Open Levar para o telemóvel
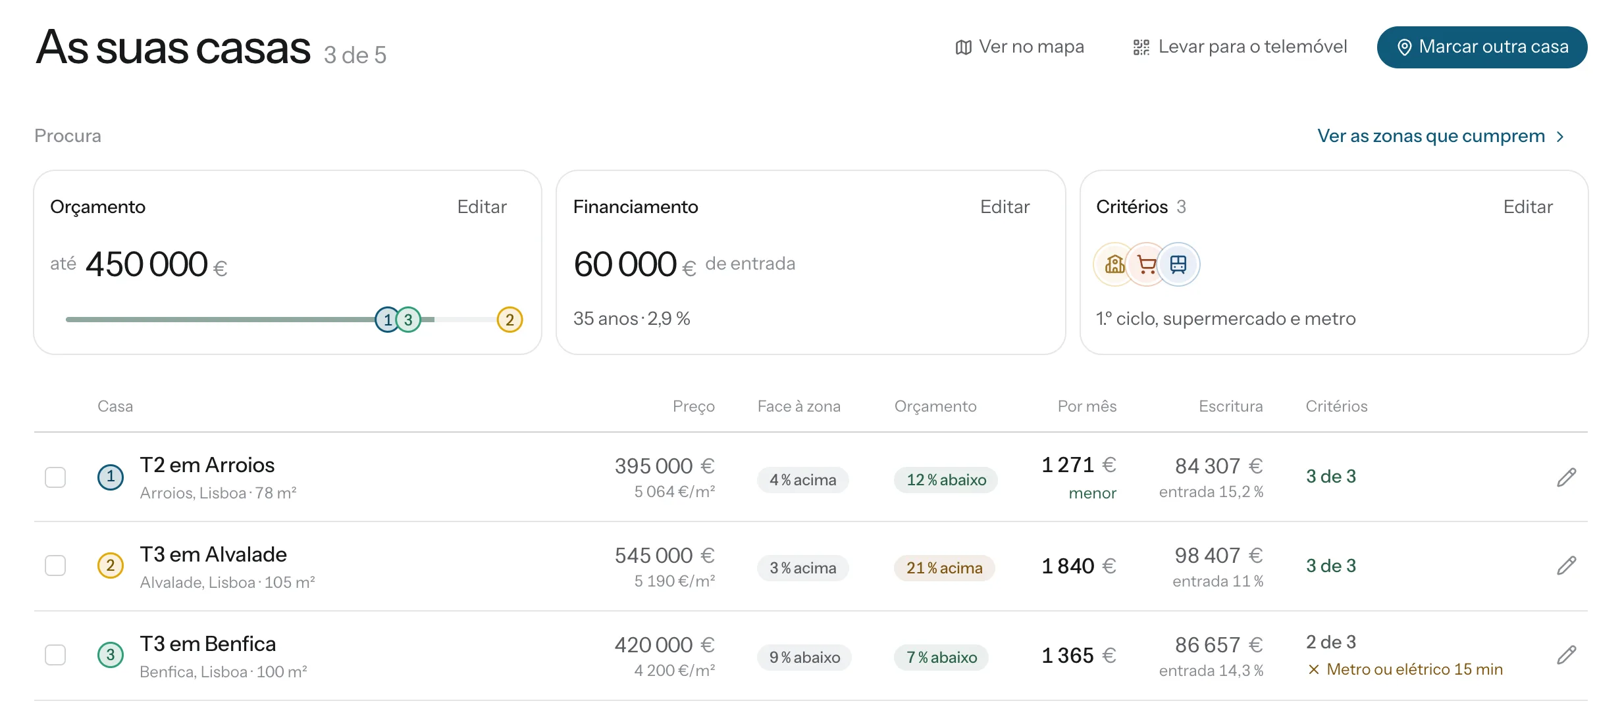The image size is (1622, 722). (x=1240, y=47)
